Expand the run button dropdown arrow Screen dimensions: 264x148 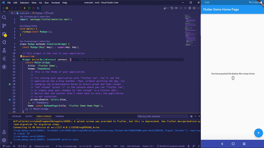(x=168, y=8)
